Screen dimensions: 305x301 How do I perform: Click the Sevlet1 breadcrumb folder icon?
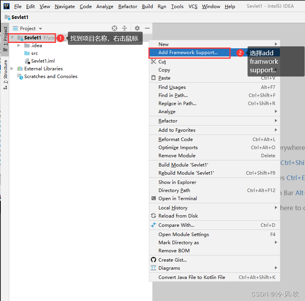tap(7, 17)
